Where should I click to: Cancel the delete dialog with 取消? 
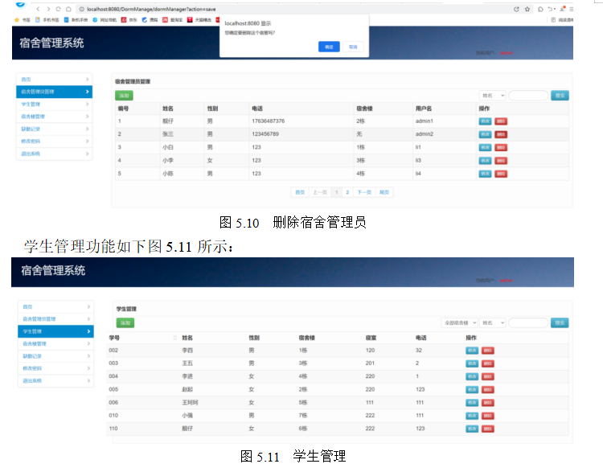pyautogui.click(x=353, y=47)
